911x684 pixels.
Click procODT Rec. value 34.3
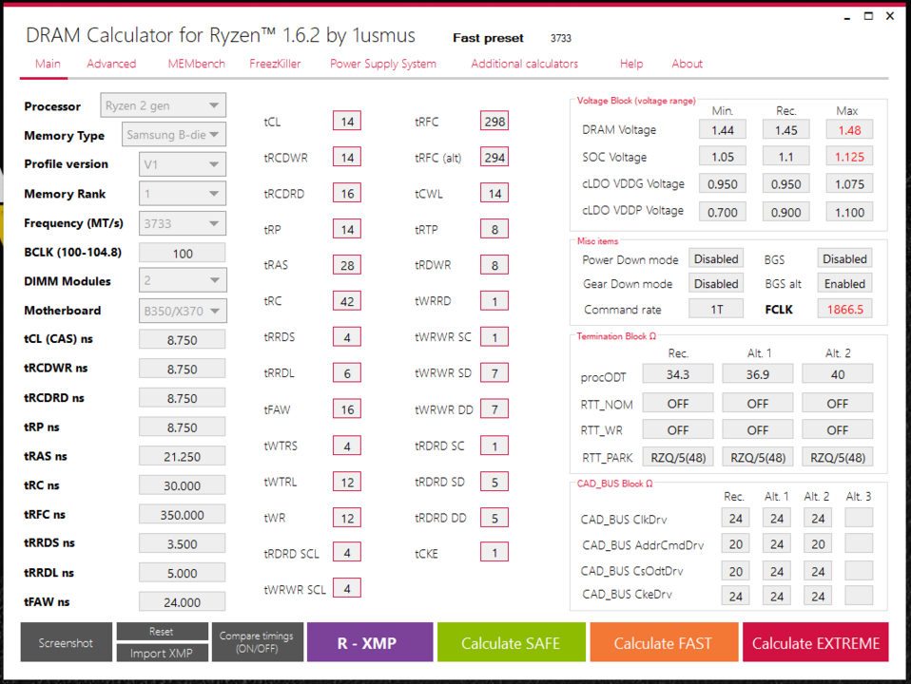coord(678,374)
